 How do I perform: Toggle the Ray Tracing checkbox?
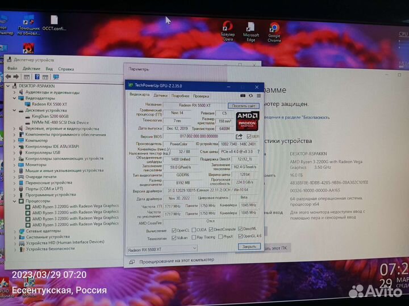pos(194,237)
